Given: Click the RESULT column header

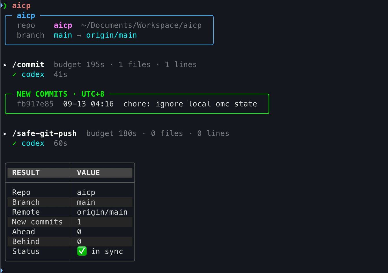Looking at the screenshot, I should click(x=26, y=173).
